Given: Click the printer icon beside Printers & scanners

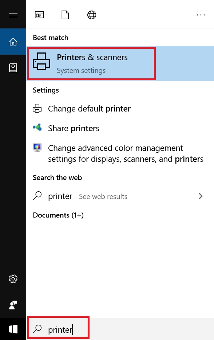Looking at the screenshot, I should (41, 61).
